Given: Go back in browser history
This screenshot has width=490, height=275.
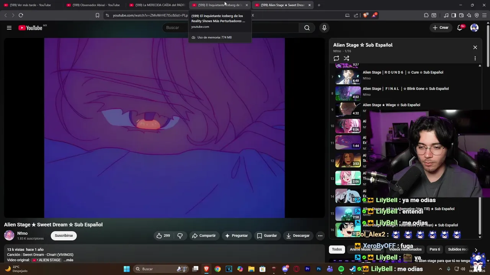Looking at the screenshot, I should [5, 15].
